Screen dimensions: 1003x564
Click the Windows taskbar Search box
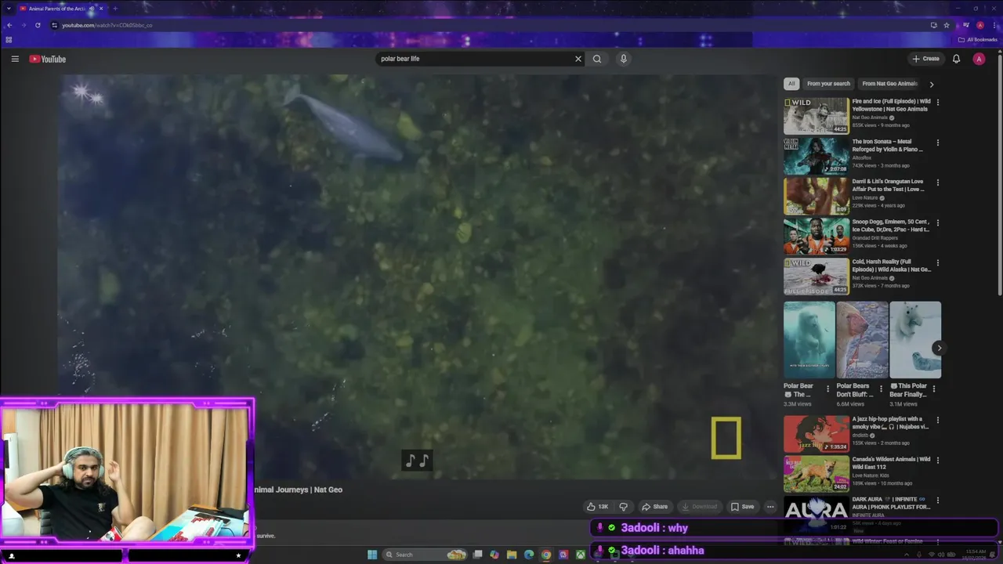(426, 555)
